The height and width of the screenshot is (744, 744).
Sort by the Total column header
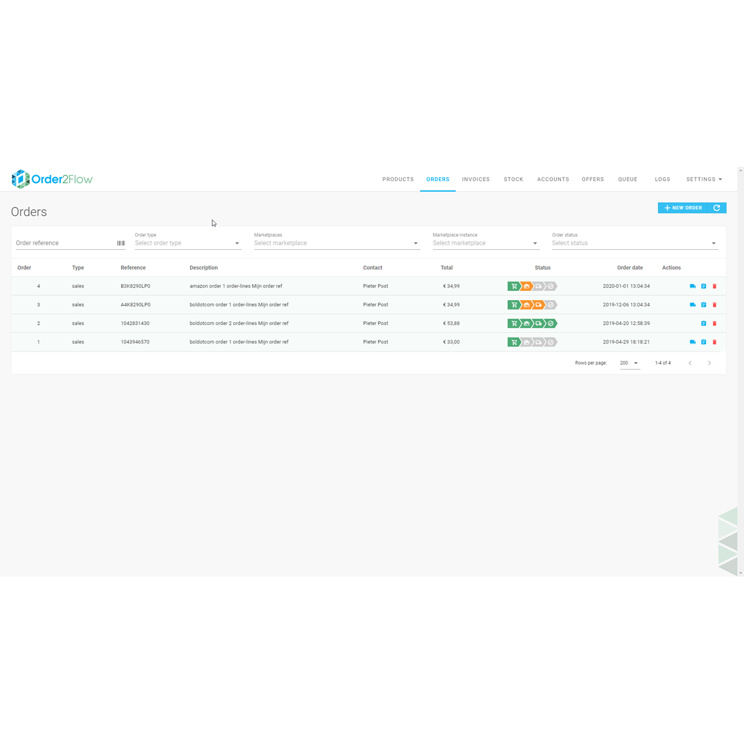(x=446, y=268)
